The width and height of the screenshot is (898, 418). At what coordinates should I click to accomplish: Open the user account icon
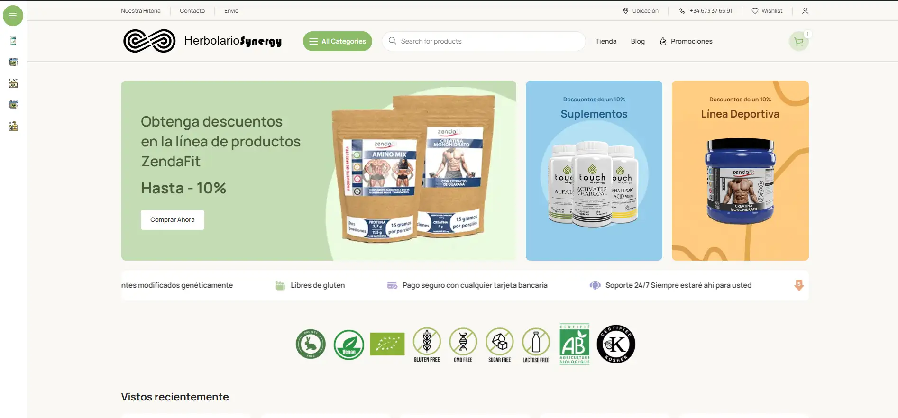pyautogui.click(x=805, y=11)
